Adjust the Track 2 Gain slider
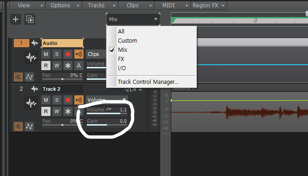 [x=107, y=122]
